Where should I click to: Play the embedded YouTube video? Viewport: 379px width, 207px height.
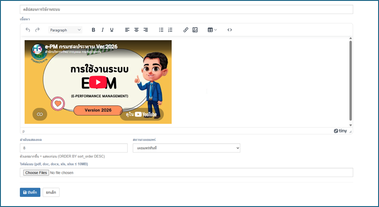point(98,82)
